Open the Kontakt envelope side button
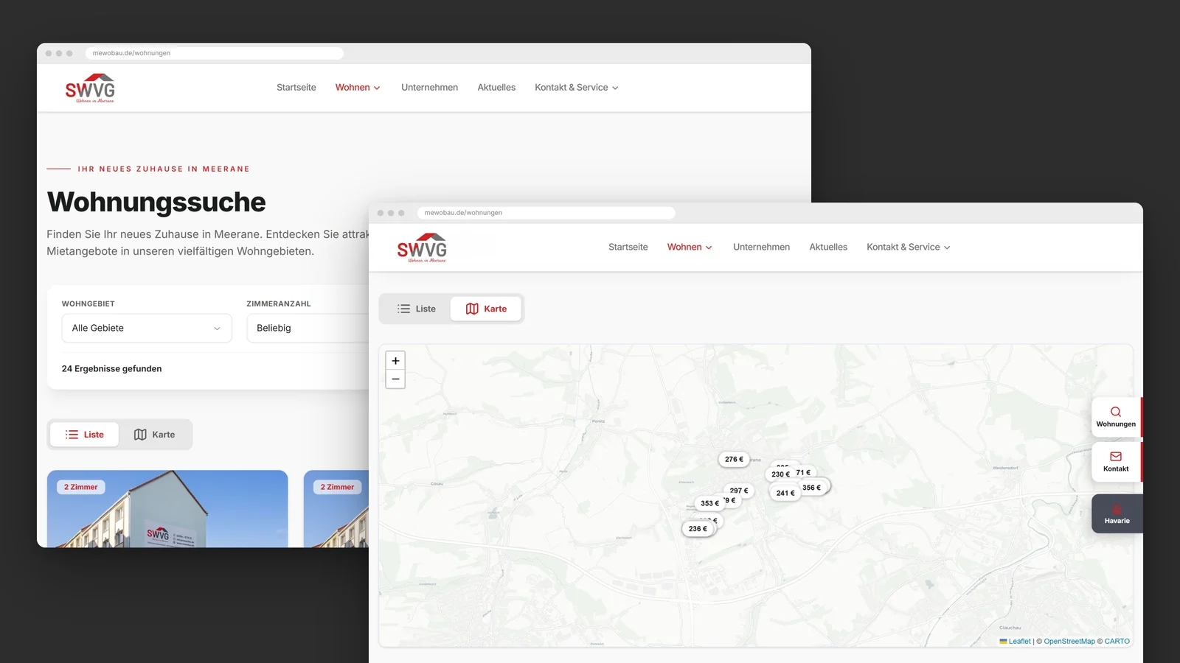This screenshot has width=1180, height=663. coord(1116,462)
